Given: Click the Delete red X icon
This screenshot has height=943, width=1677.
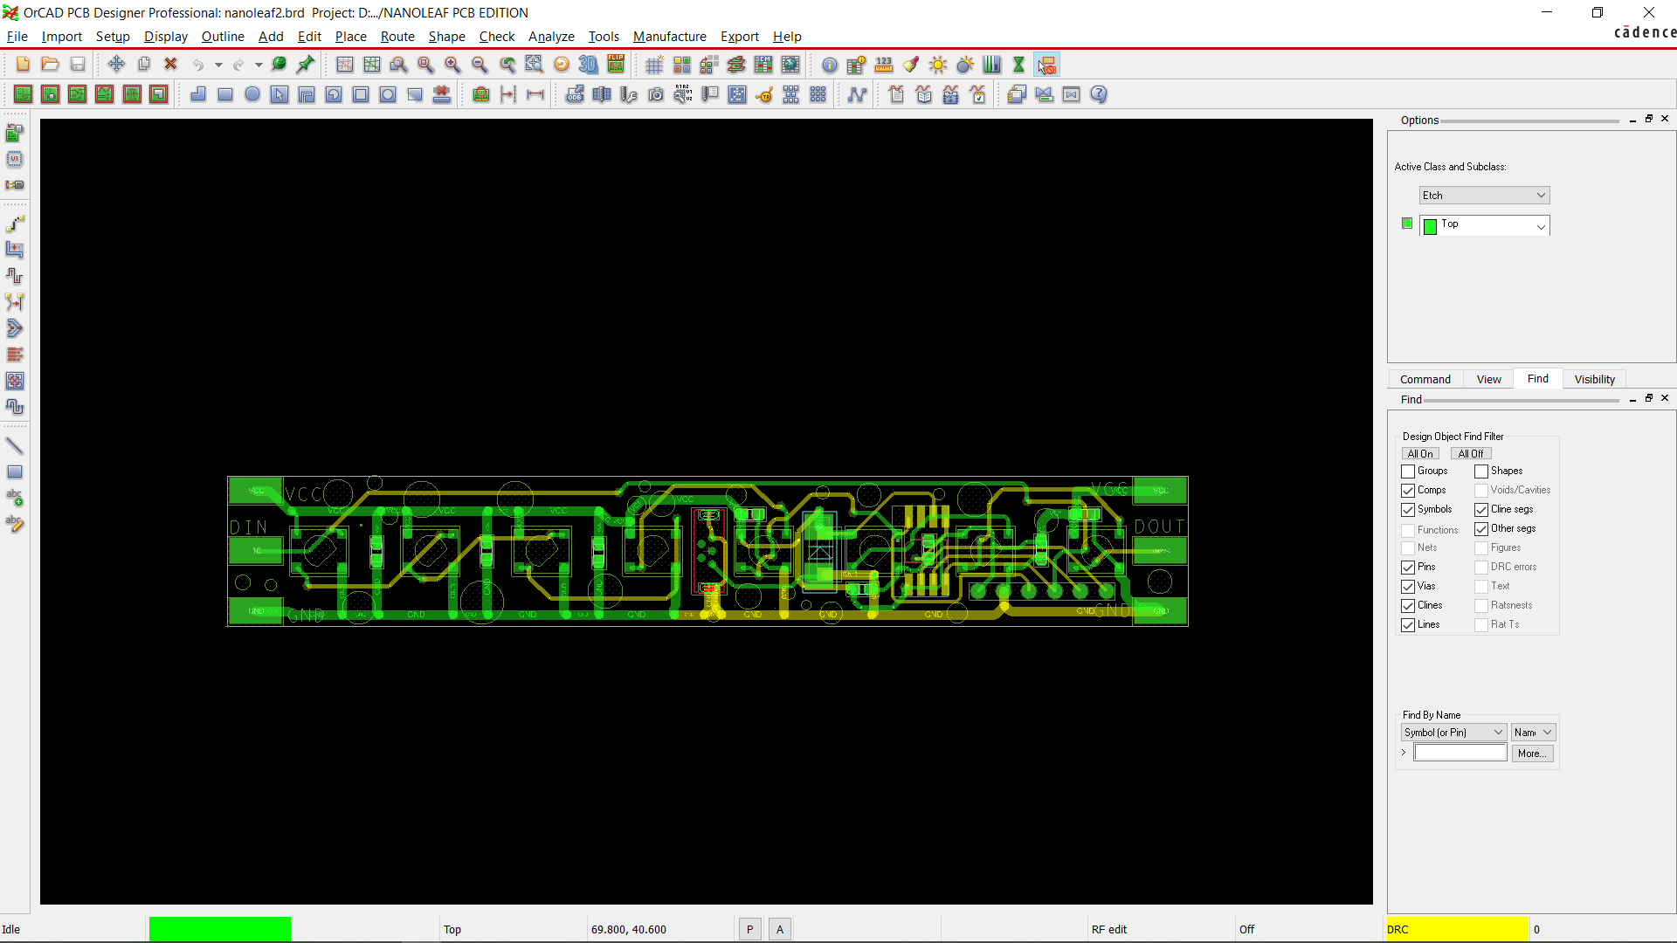Looking at the screenshot, I should (x=171, y=65).
